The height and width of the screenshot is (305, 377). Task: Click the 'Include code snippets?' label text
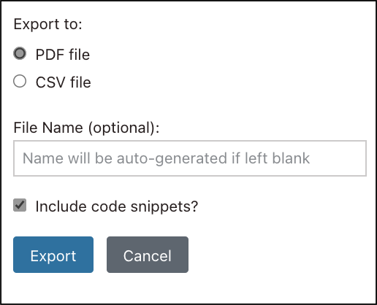[117, 206]
